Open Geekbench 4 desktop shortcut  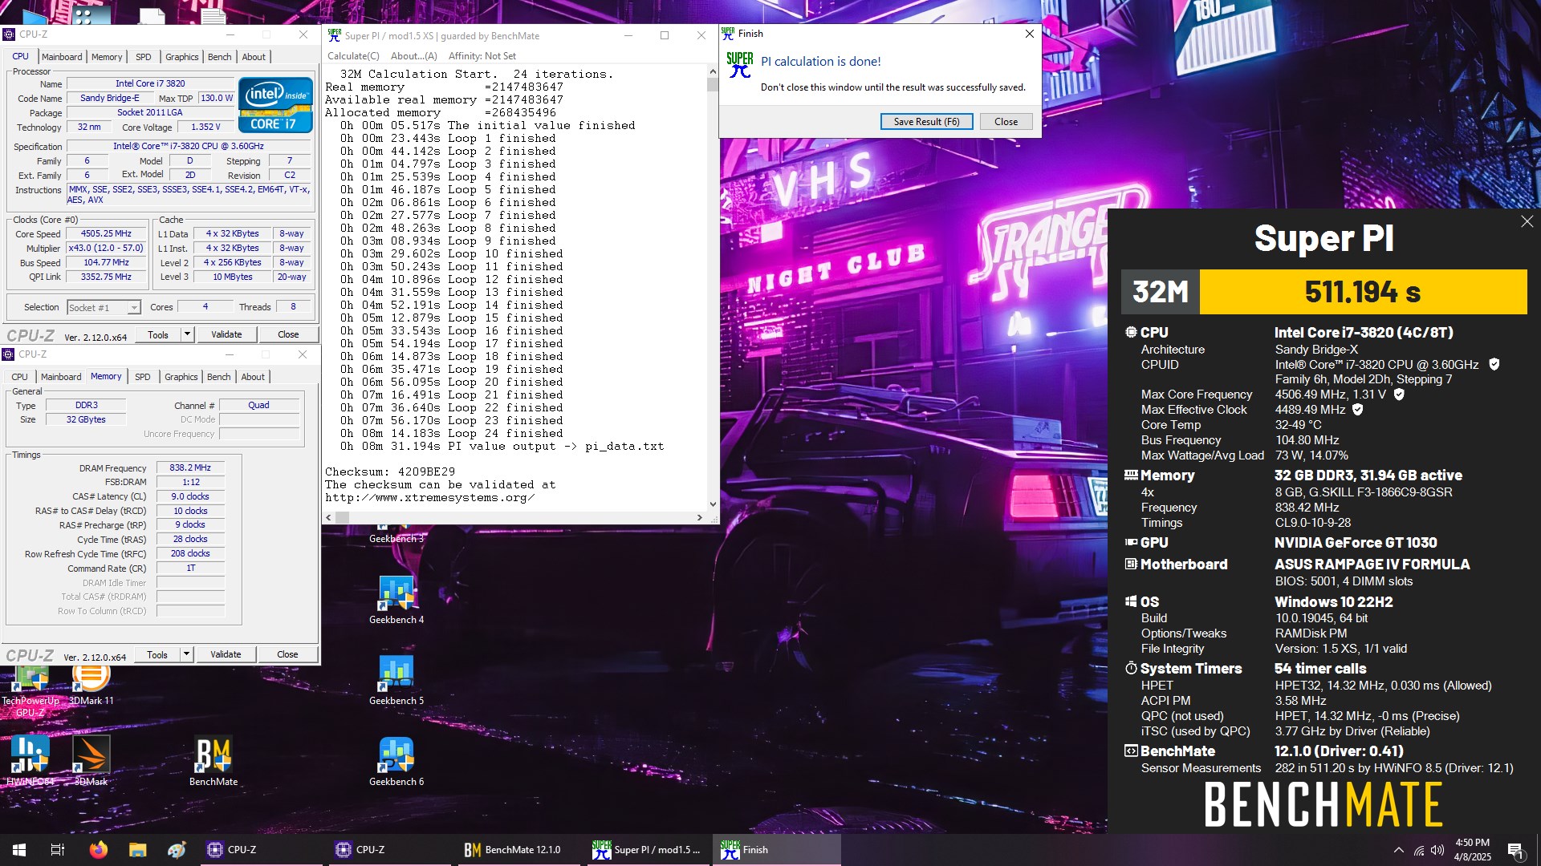[x=396, y=599]
